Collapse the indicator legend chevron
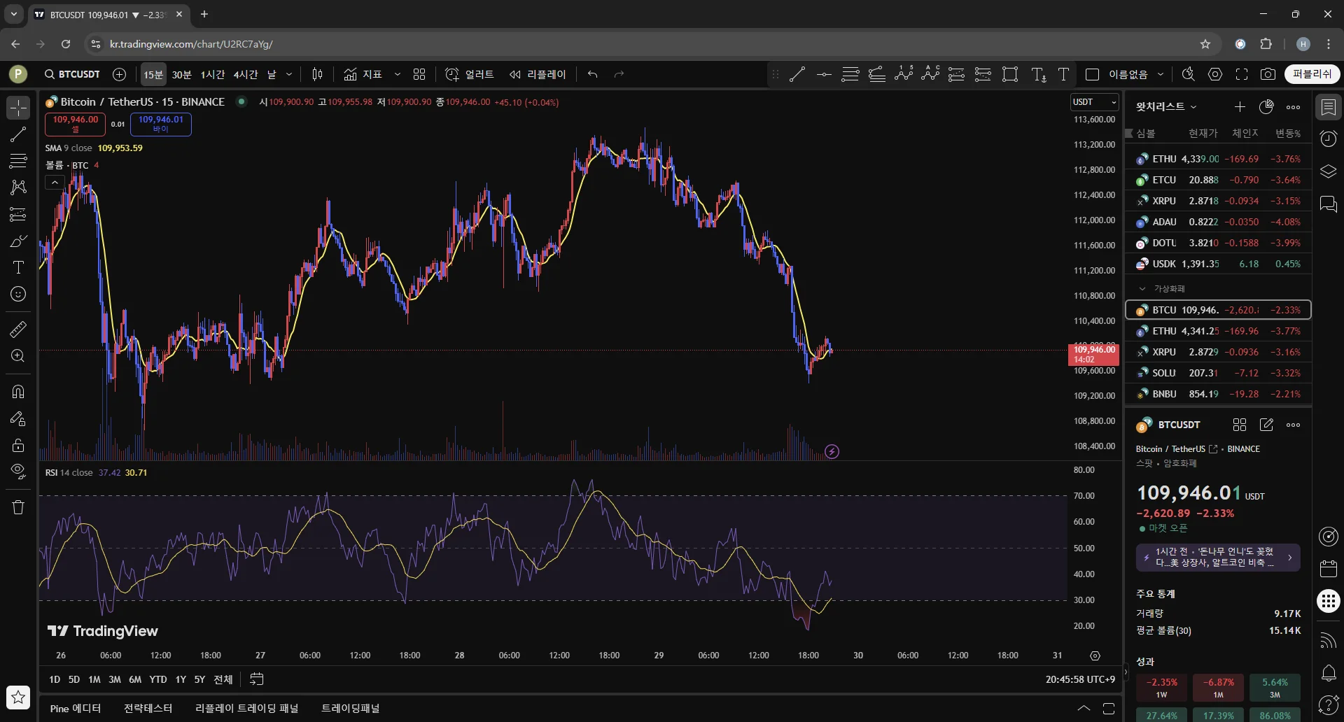Viewport: 1344px width, 722px height. pos(55,183)
